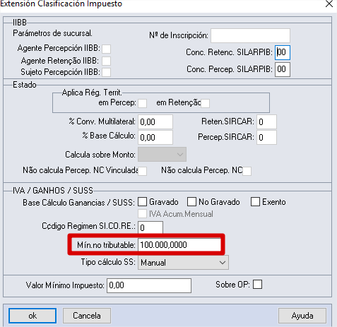The width and height of the screenshot is (337, 327).
Task: Select the Exento checkbox
Action: point(255,202)
